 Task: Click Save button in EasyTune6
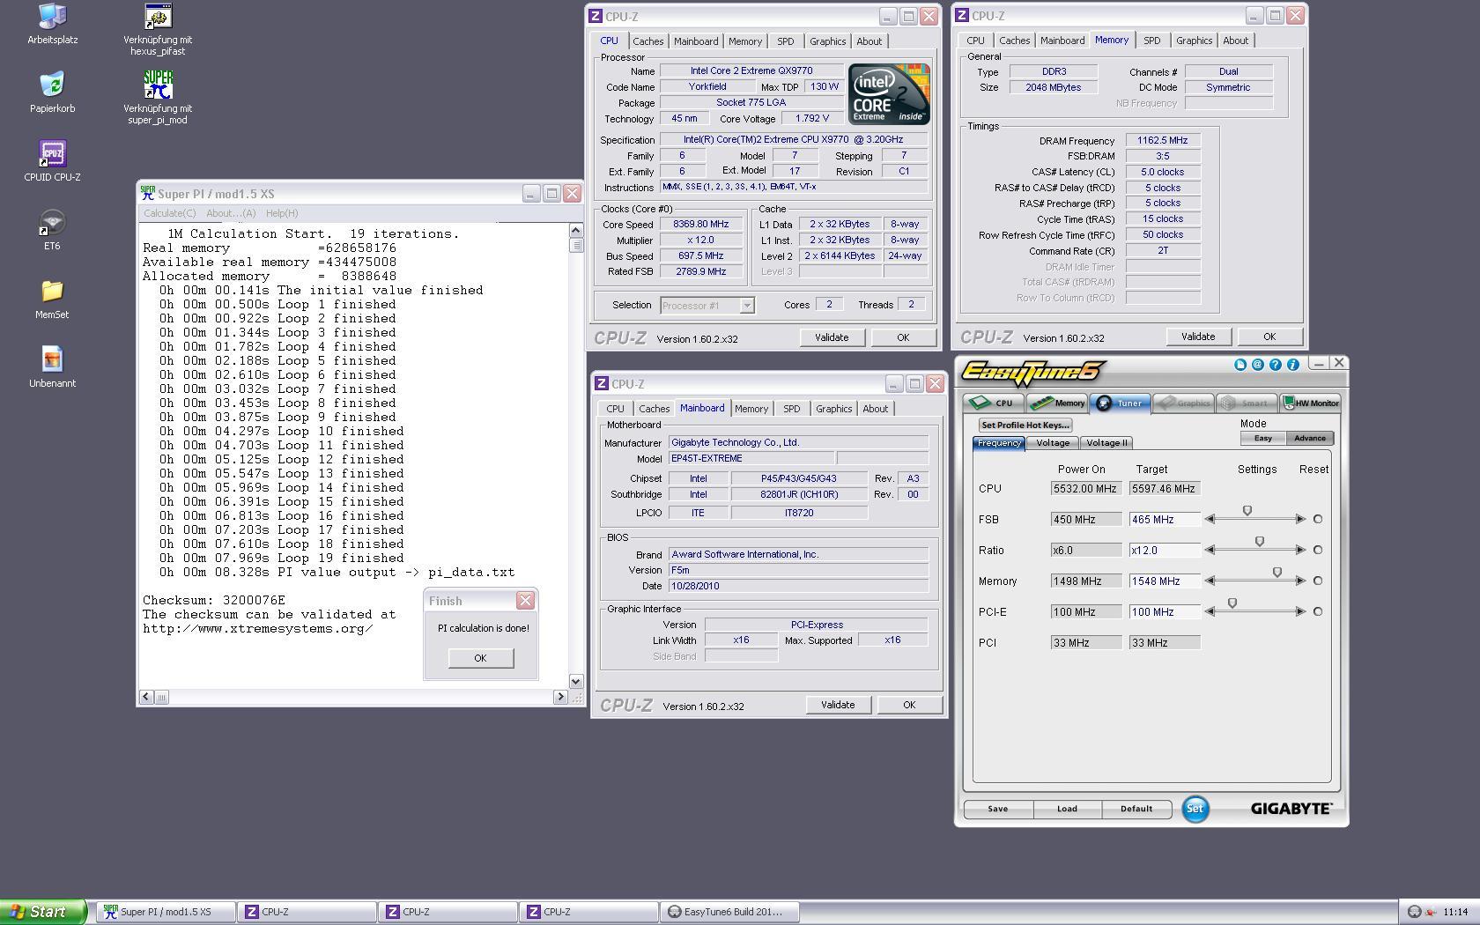(998, 809)
